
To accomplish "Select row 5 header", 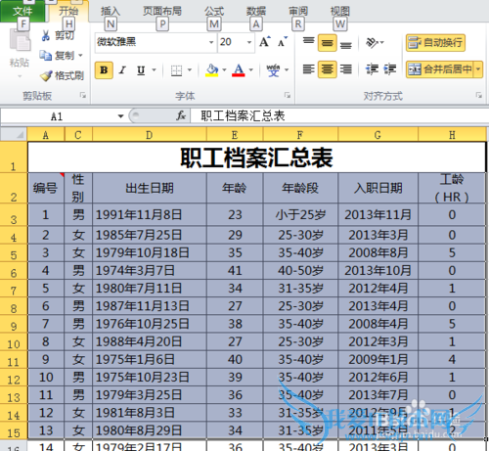I will pyautogui.click(x=14, y=253).
